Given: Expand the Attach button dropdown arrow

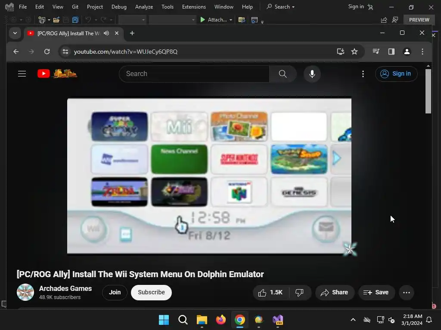Looking at the screenshot, I should pos(231,20).
